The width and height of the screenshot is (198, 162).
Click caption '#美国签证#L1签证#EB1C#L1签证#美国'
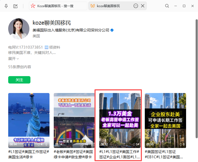click(164, 154)
